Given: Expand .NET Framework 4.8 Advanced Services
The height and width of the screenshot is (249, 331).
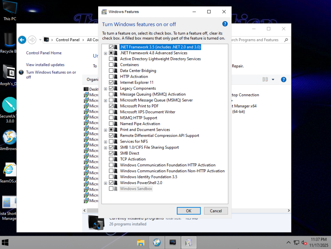Looking at the screenshot, I should 106,53.
